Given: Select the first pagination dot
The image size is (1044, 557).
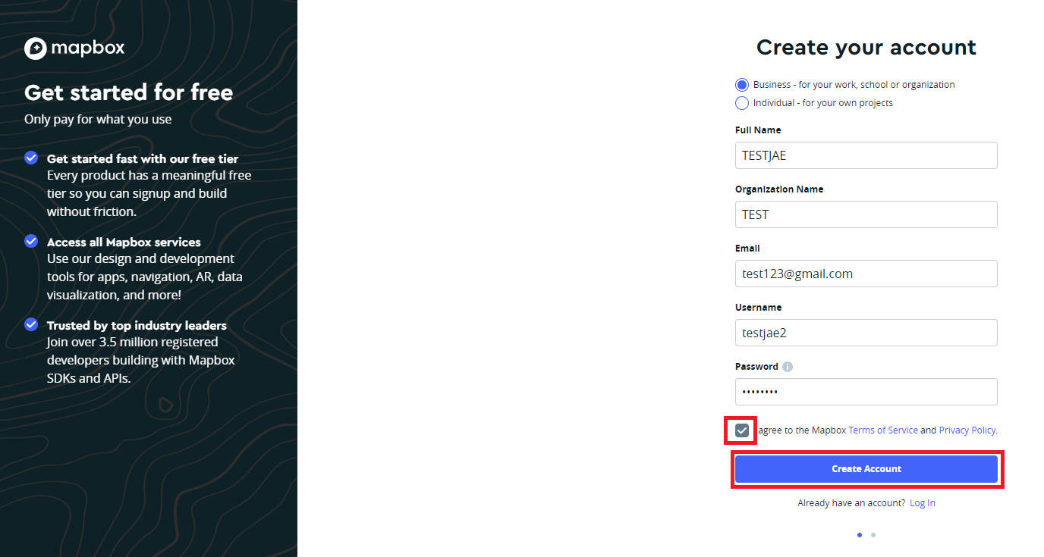Looking at the screenshot, I should [860, 535].
